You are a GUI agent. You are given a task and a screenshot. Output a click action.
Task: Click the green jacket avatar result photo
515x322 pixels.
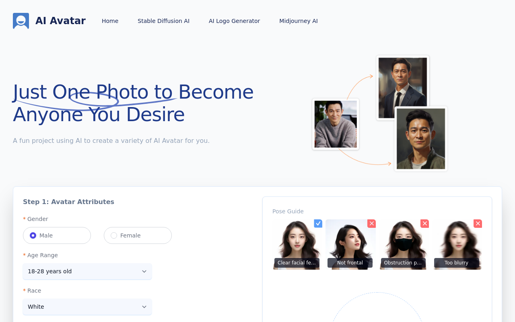[421, 139]
